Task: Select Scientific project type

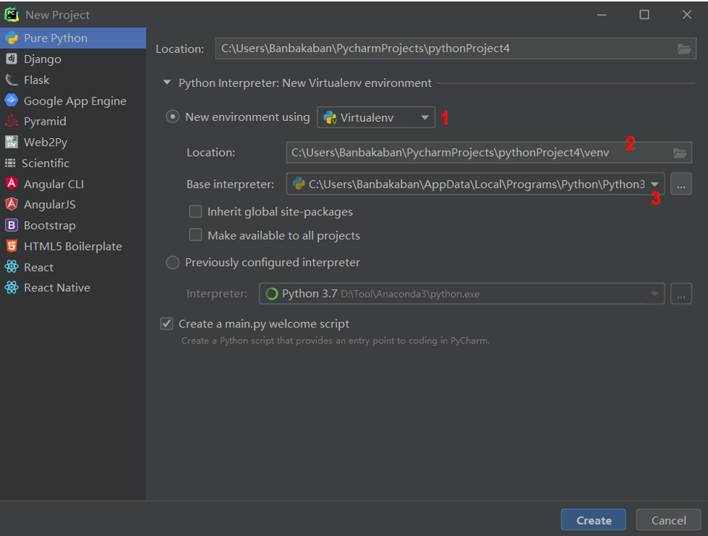Action: click(x=73, y=163)
